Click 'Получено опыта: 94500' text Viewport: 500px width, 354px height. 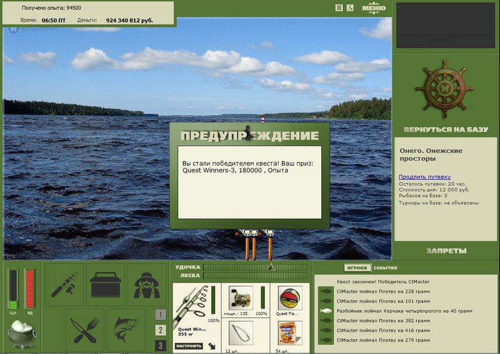pos(51,8)
